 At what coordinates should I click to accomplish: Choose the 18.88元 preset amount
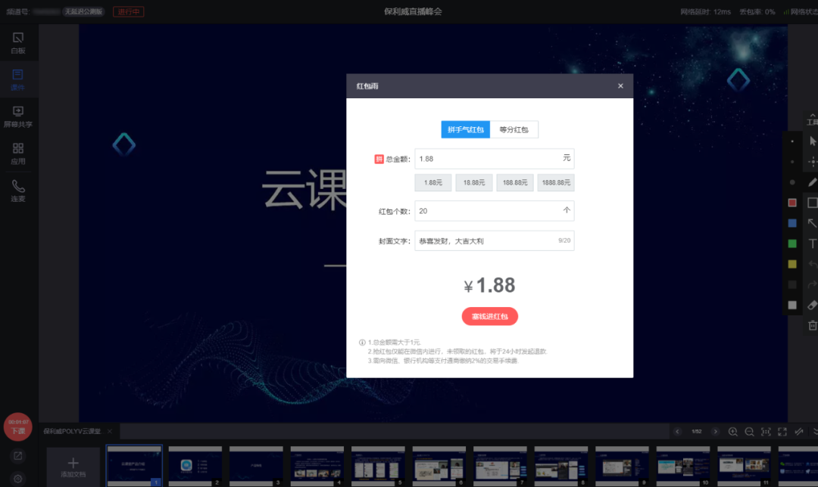point(474,182)
